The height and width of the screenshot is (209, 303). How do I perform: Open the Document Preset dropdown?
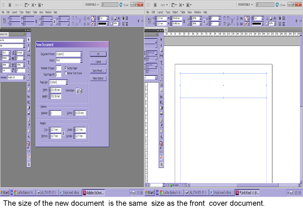pos(69,54)
